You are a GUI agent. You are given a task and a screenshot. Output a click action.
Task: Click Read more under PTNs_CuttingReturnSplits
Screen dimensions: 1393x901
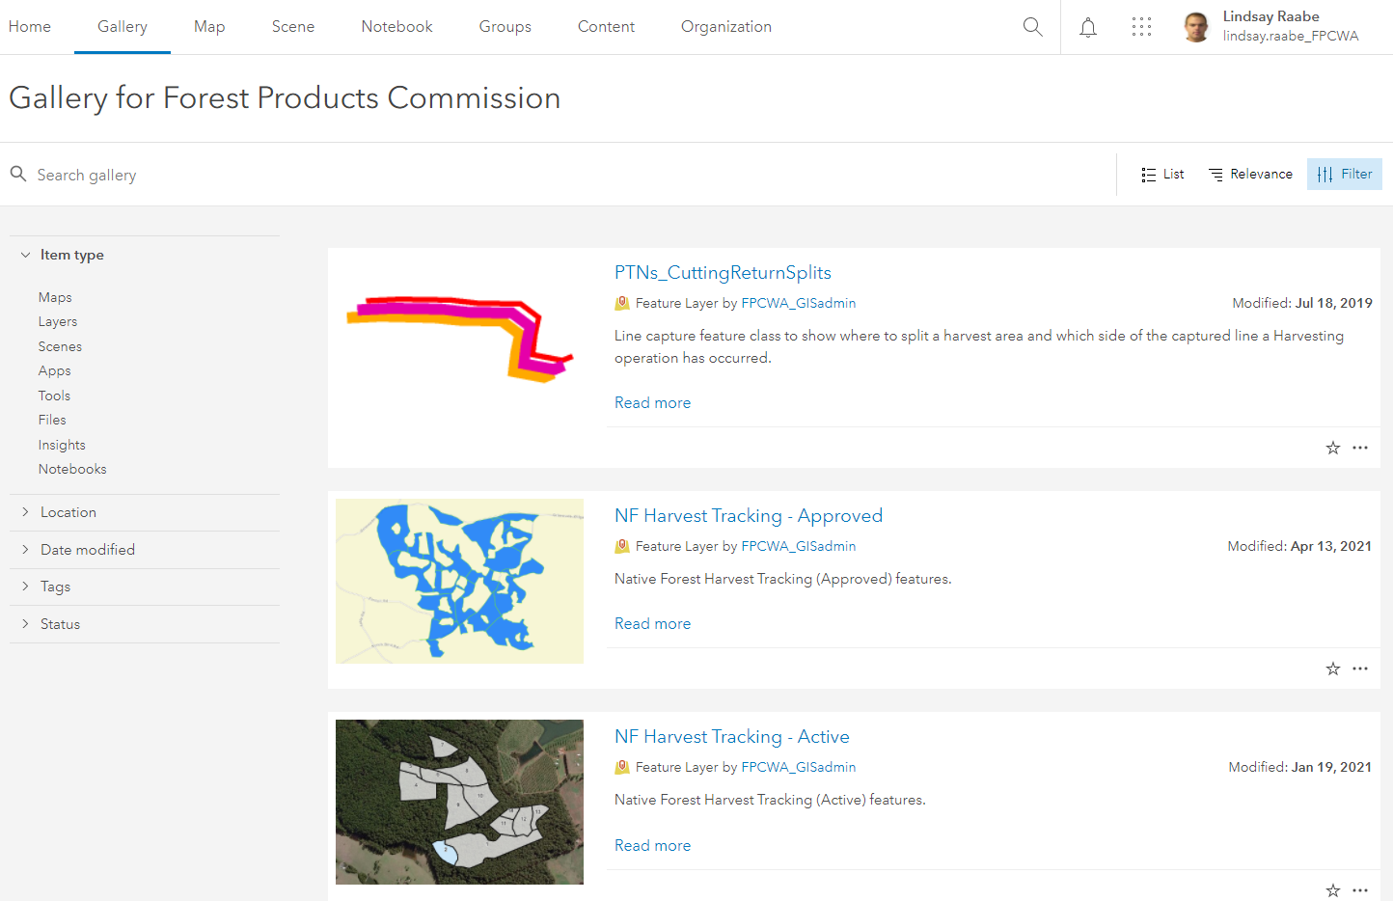pos(652,403)
